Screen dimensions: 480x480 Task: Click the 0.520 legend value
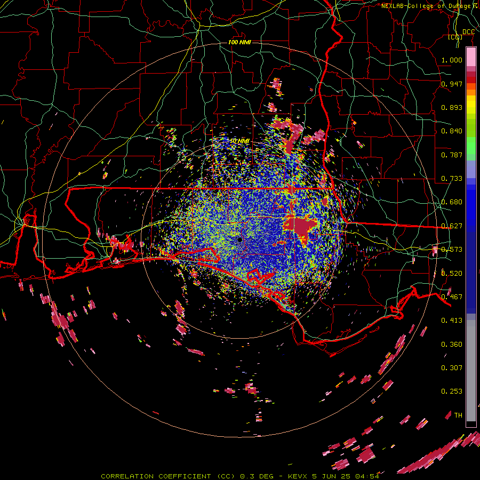[x=452, y=274]
